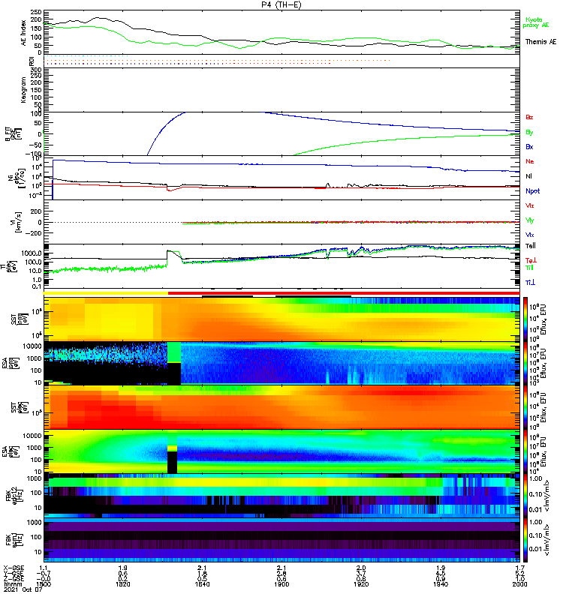
Task: Click the 1820 time tick label
Action: click(x=122, y=584)
